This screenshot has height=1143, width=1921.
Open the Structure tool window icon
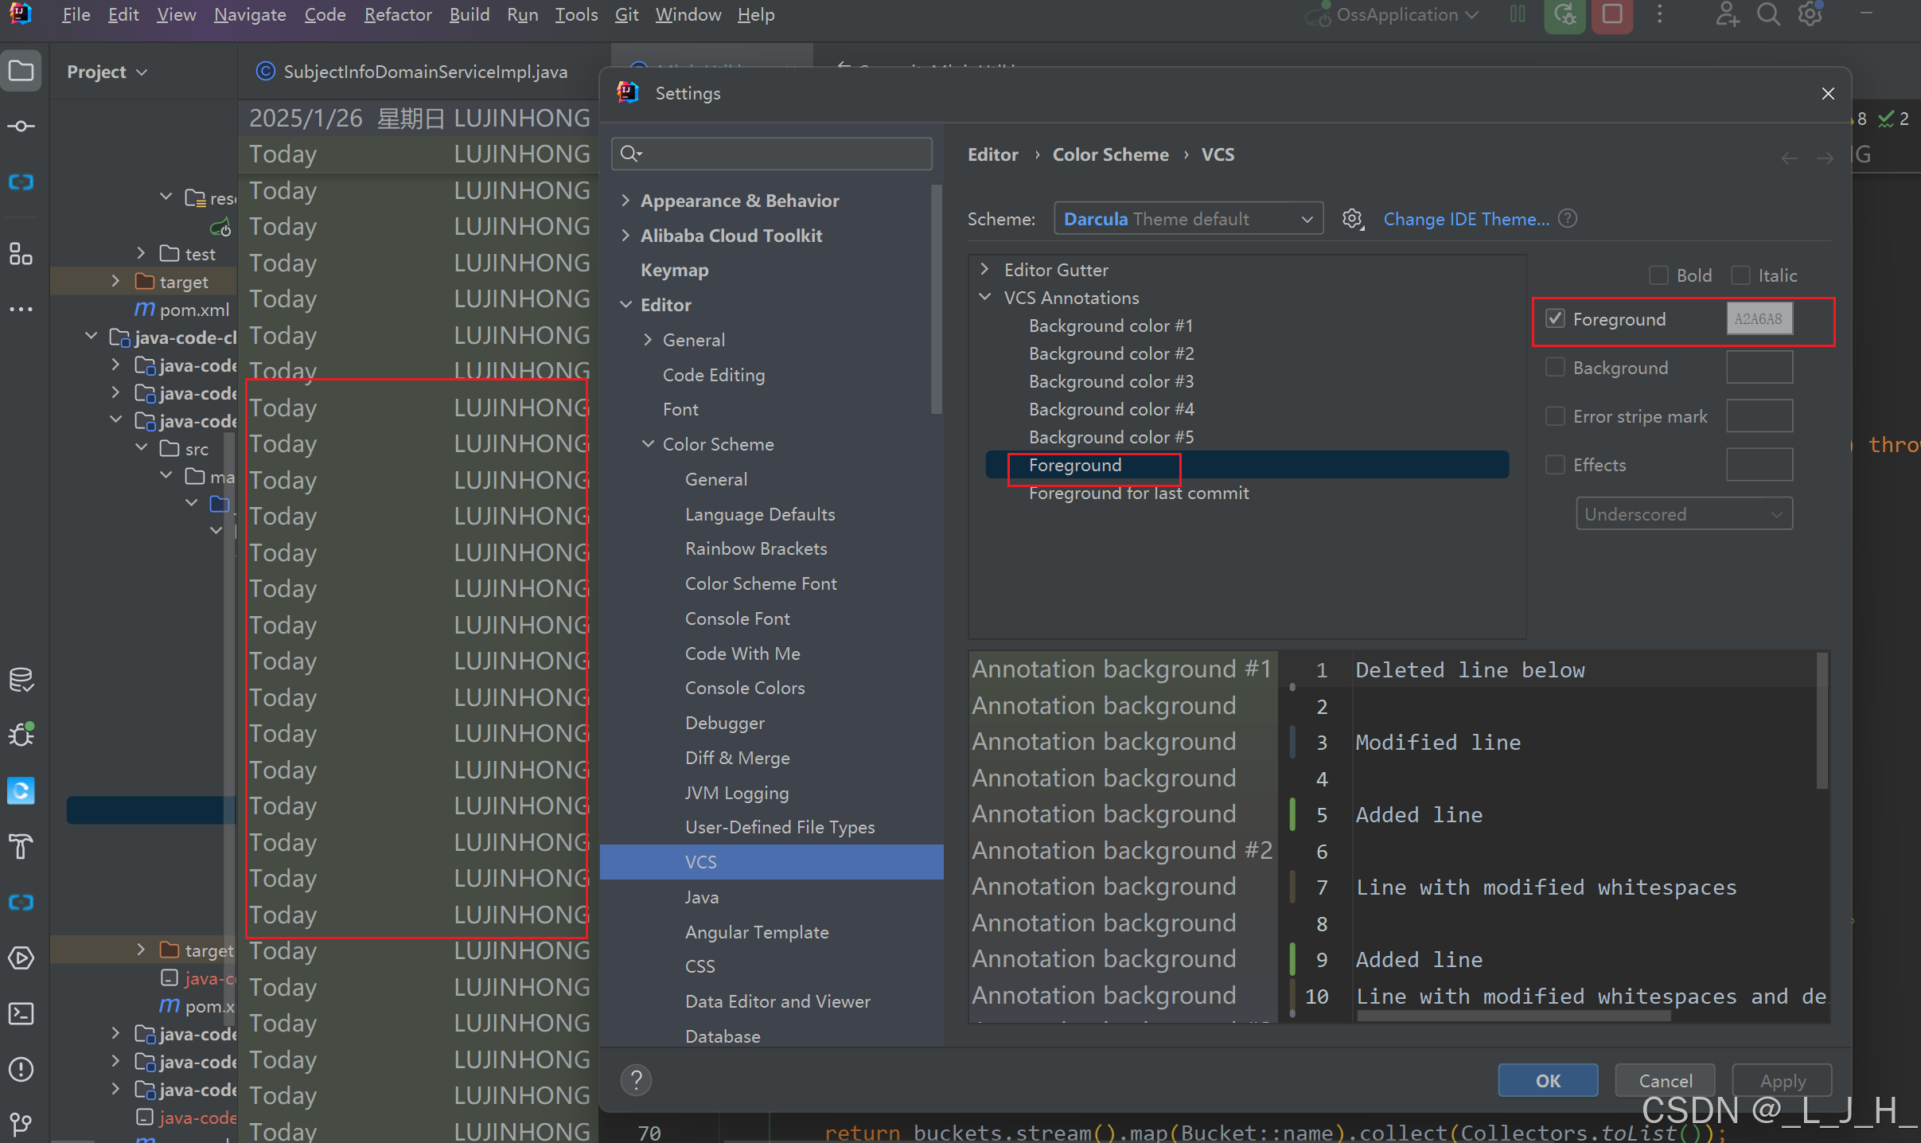pyautogui.click(x=21, y=254)
